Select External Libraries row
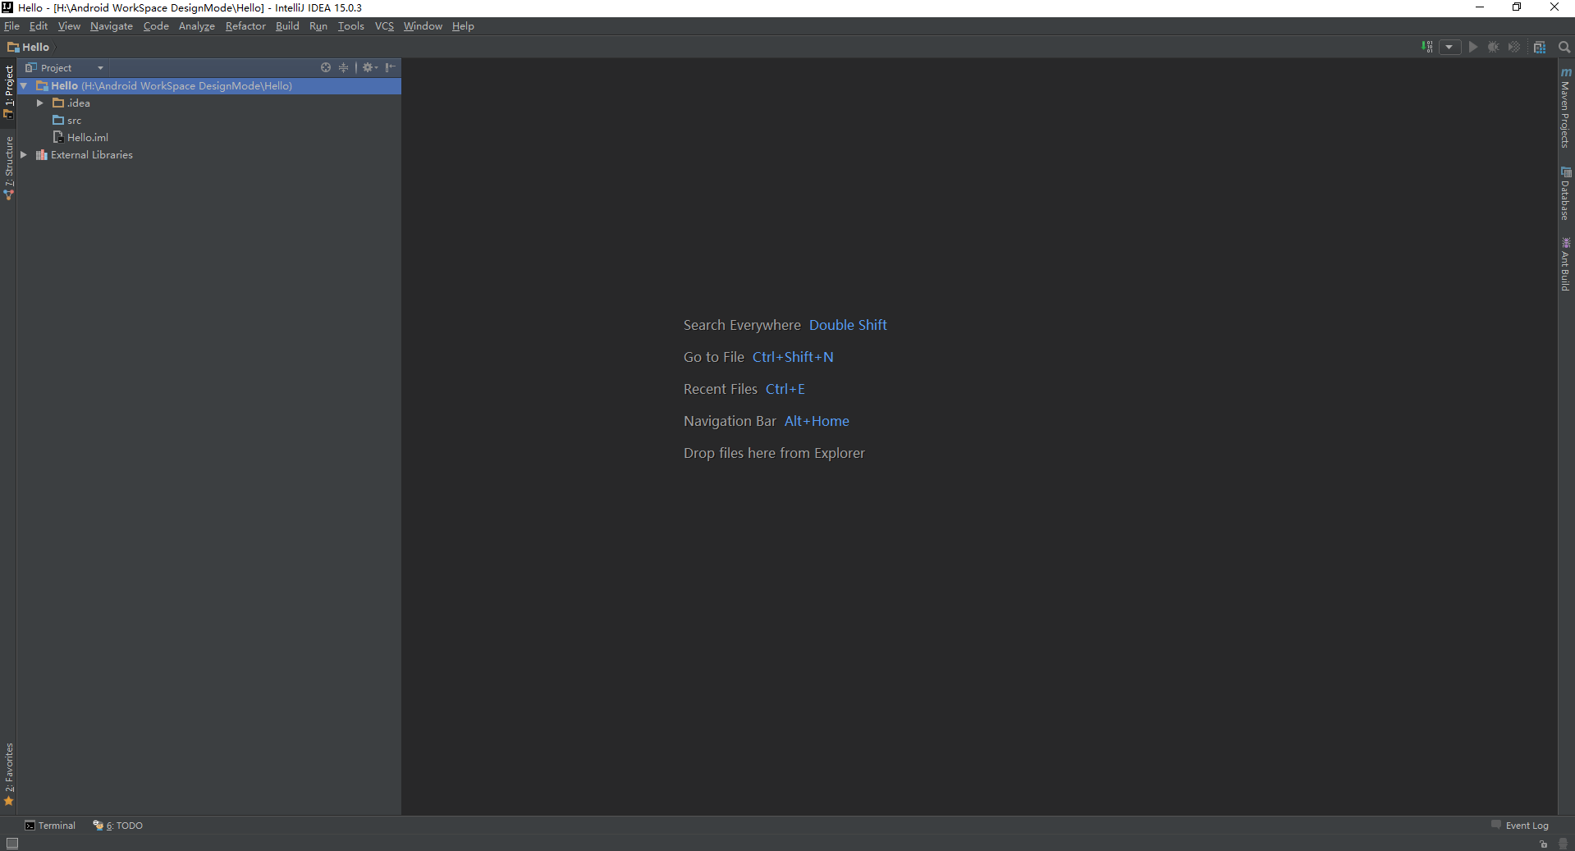1575x851 pixels. coord(209,154)
